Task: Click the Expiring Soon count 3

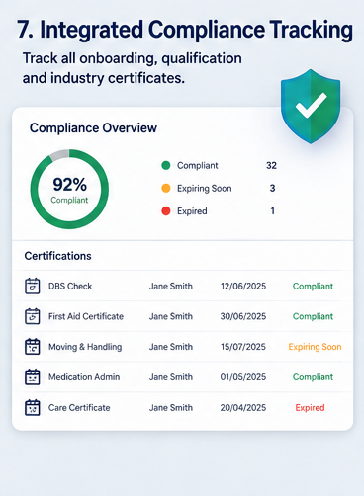Action: 272,188
